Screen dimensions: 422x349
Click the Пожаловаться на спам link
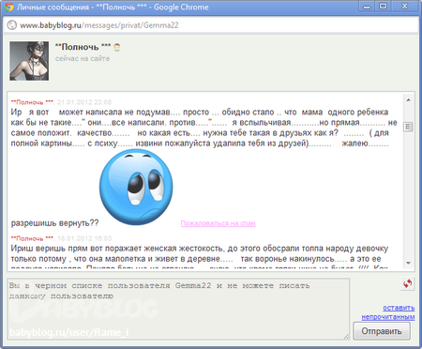tap(219, 223)
